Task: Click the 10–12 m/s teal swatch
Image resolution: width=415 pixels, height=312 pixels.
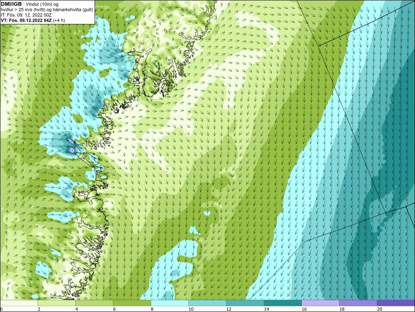Action: pyautogui.click(x=207, y=303)
